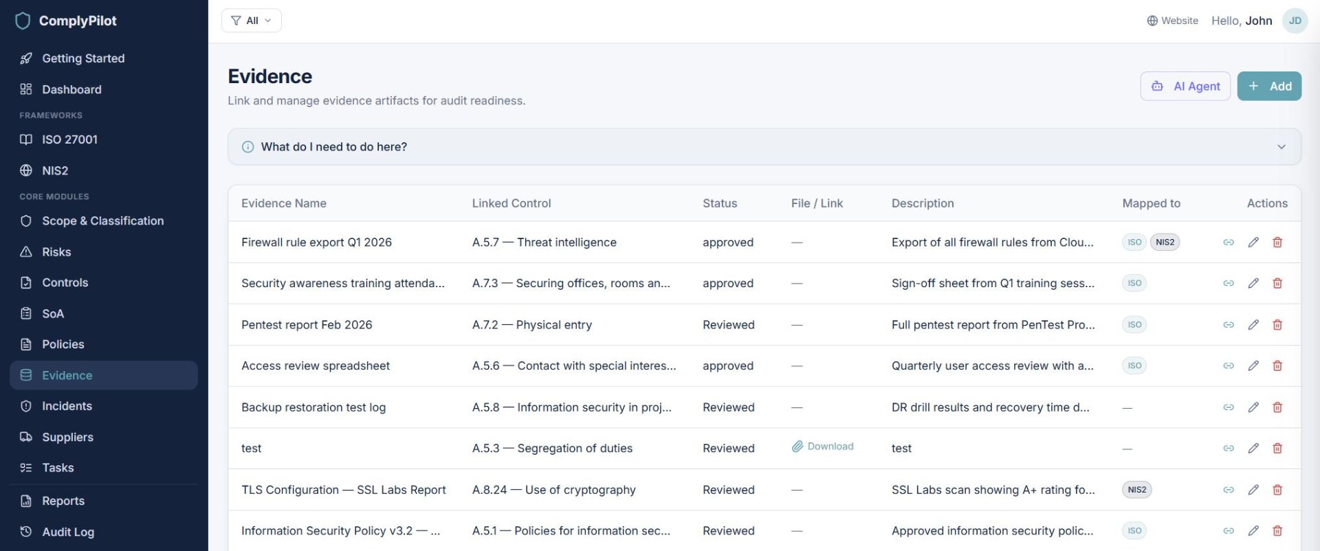
Task: Click the ComplyPilot shield logo
Action: pyautogui.click(x=23, y=21)
